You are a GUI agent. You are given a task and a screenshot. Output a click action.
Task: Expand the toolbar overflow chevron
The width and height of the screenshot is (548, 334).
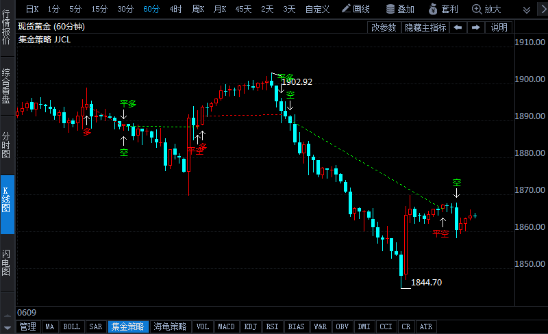(526, 10)
